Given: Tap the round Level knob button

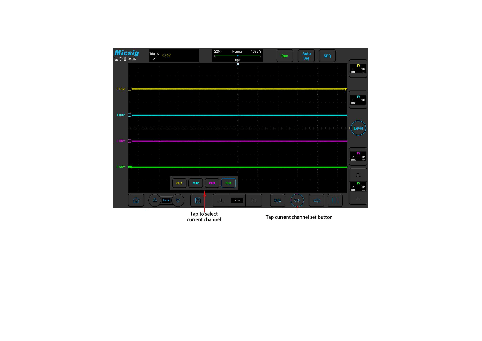Looking at the screenshot, I should point(358,128).
